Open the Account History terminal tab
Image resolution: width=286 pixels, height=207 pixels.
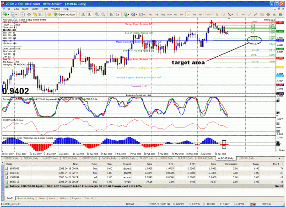click(26, 198)
